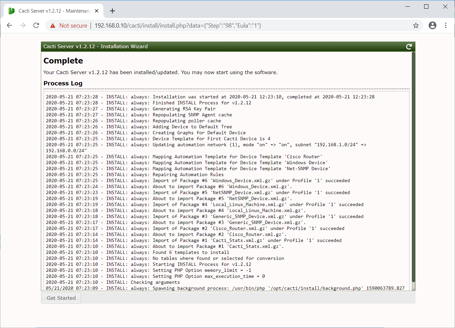Click log line 'Starting INSTALL Process for v1.2.12'
Image resolution: width=455 pixels, height=328 pixels.
pyautogui.click(x=148, y=264)
